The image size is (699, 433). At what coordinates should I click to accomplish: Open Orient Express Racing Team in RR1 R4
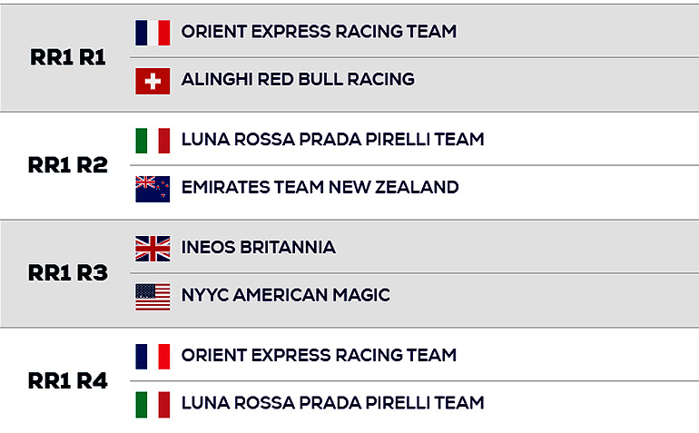pyautogui.click(x=319, y=356)
